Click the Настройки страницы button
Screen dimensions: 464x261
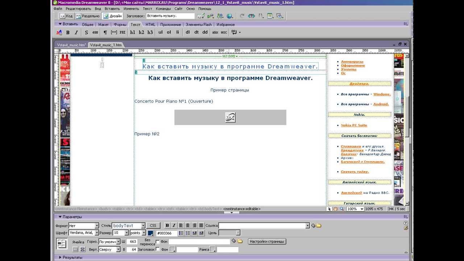point(267,241)
